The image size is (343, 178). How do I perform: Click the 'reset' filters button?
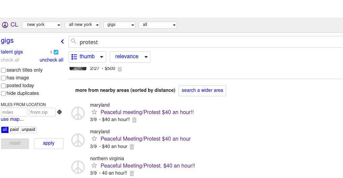coord(15,144)
